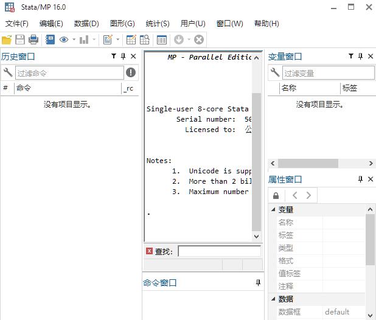Viewport: 376px width, 320px height.
Task: Click the 命令 column header
Action: [68, 88]
